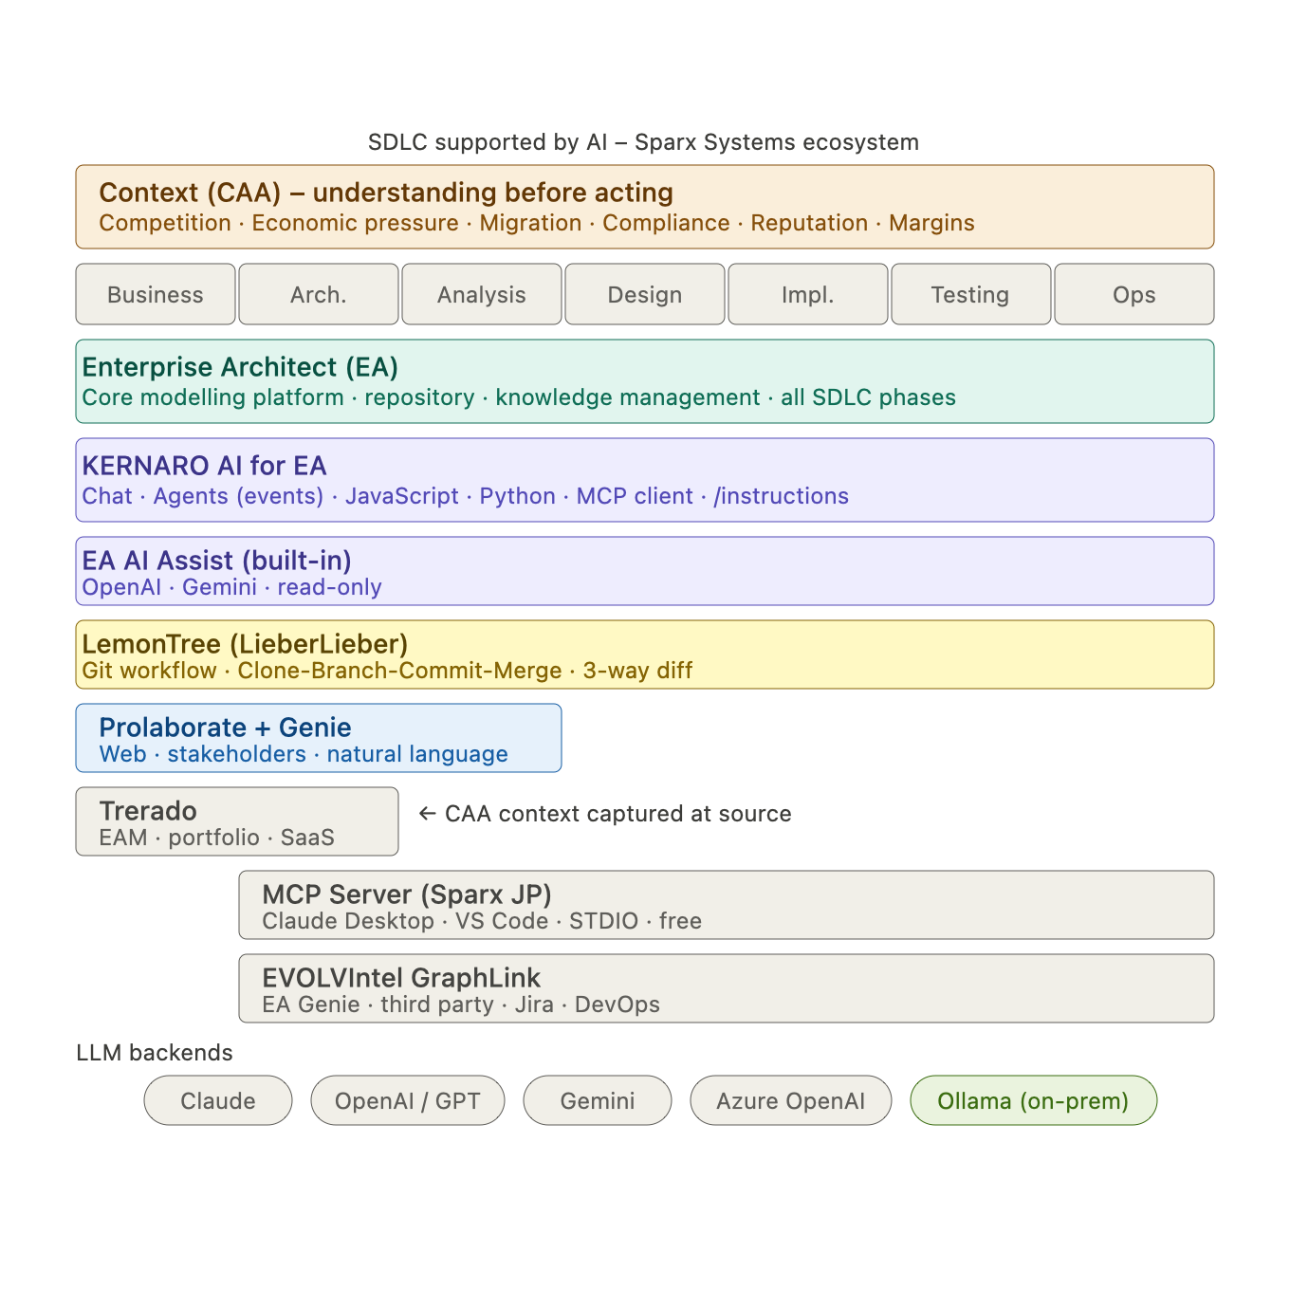The height and width of the screenshot is (1290, 1290).
Task: Select the Prolaborate + Genie heading
Action: click(225, 728)
